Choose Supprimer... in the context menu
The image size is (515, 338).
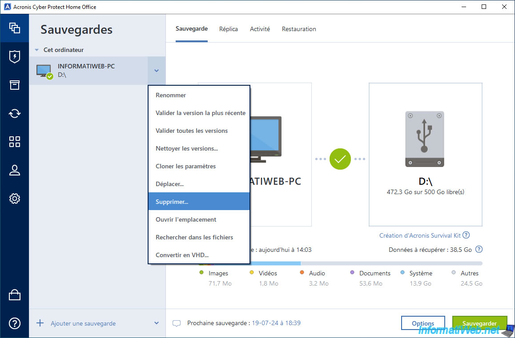coord(199,202)
